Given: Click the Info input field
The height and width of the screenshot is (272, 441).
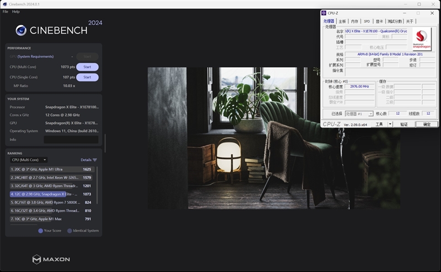Looking at the screenshot, I should click(x=71, y=140).
